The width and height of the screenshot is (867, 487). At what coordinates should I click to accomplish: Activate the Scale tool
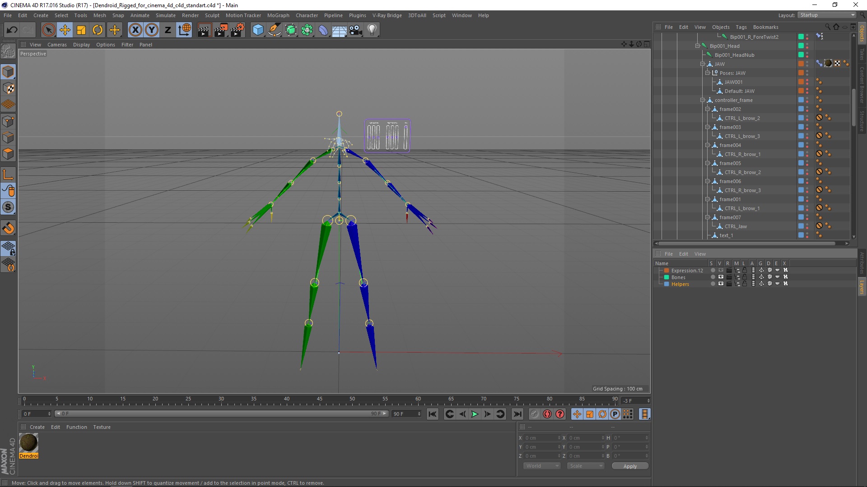81,30
